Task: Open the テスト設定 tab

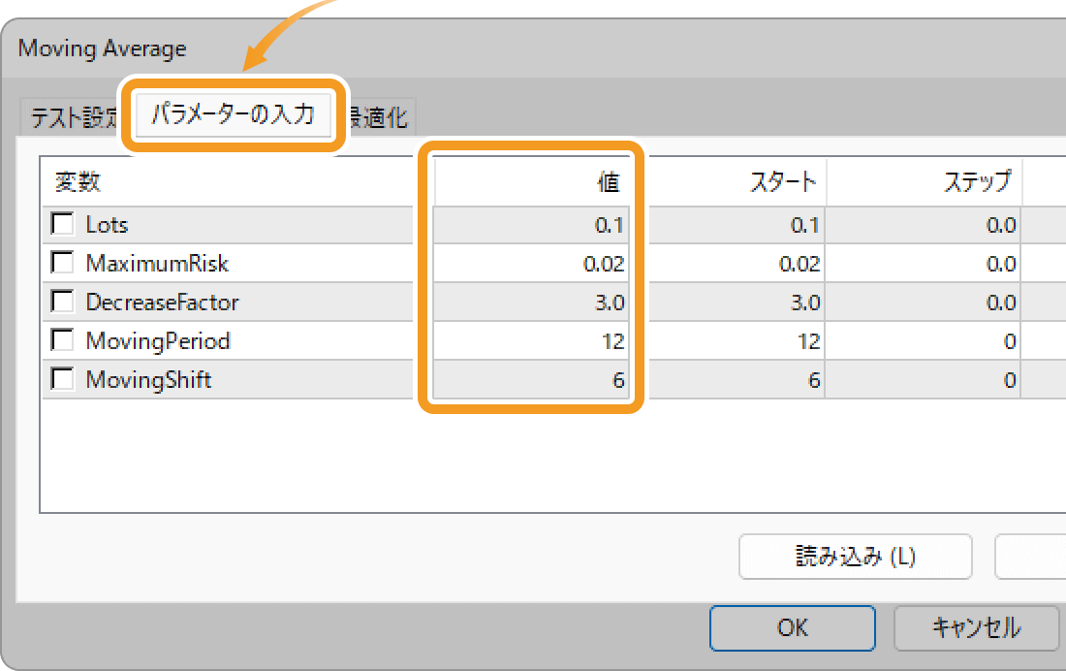Action: (x=75, y=117)
